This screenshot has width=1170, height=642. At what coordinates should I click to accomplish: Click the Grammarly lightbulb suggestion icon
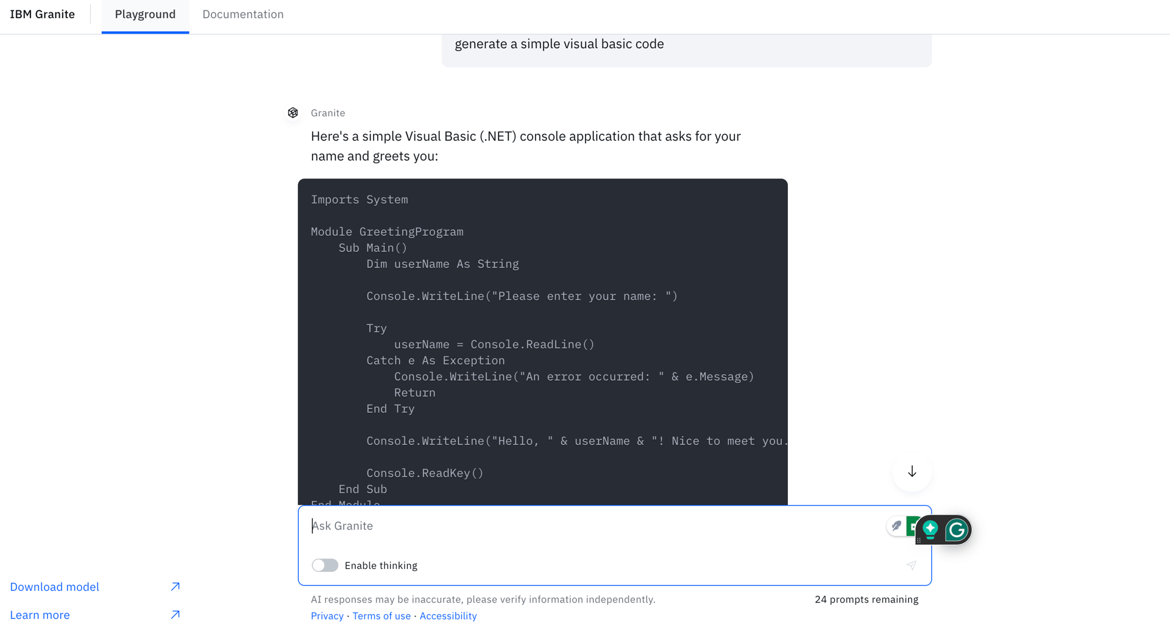[931, 529]
